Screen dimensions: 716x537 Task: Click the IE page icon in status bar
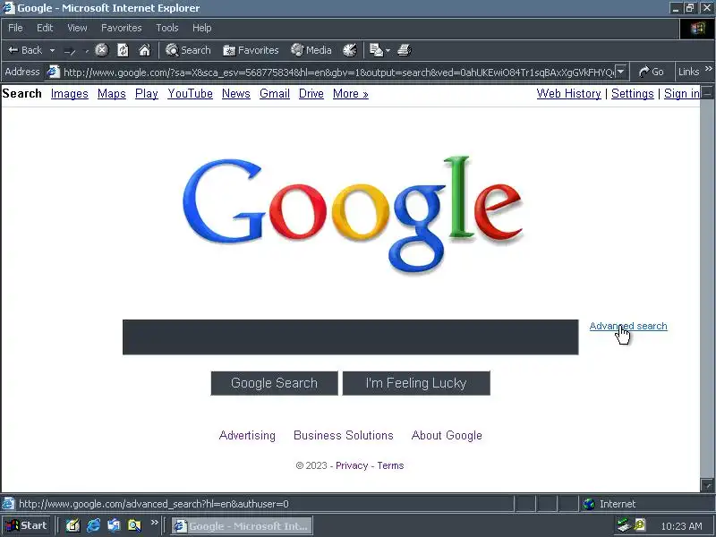point(8,504)
